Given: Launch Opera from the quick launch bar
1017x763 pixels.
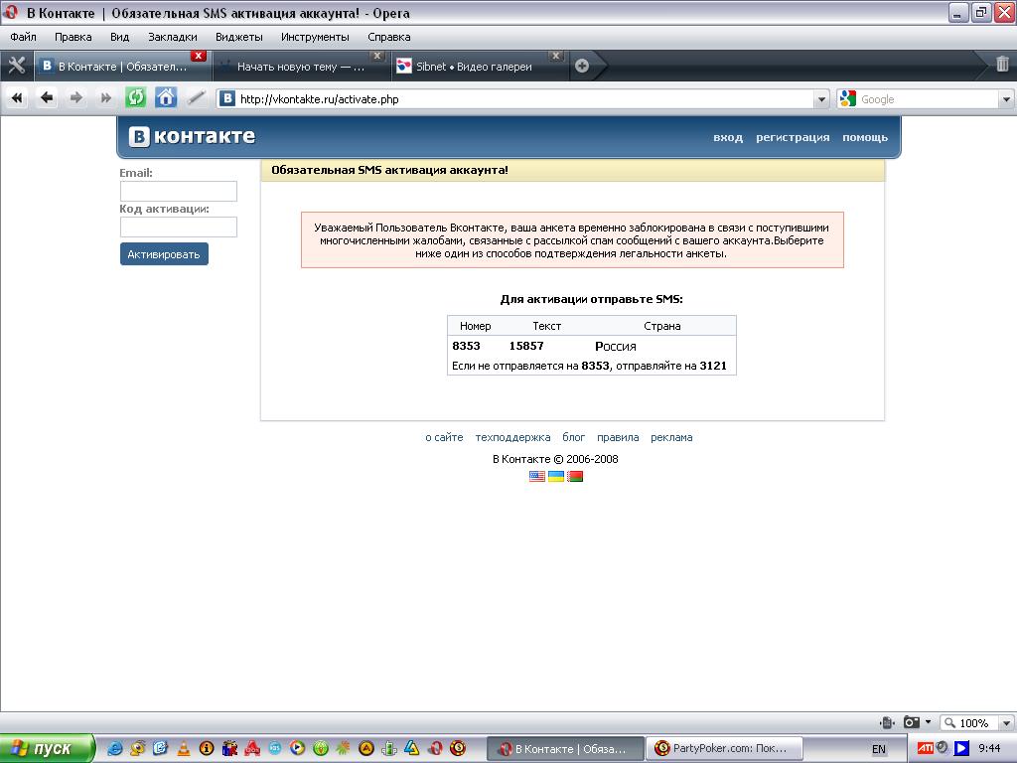Looking at the screenshot, I should 435,749.
